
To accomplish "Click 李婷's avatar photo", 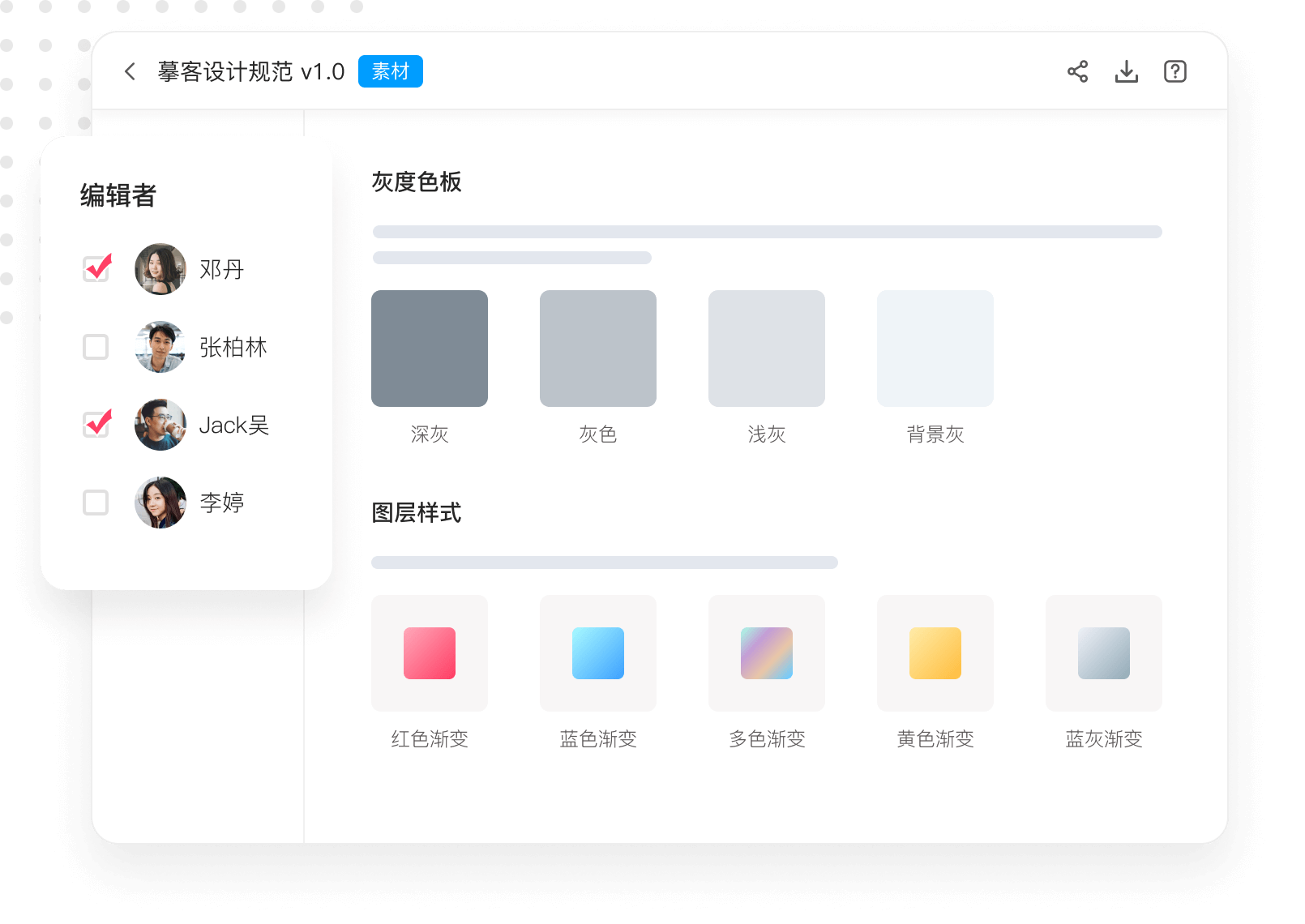I will click(x=160, y=503).
